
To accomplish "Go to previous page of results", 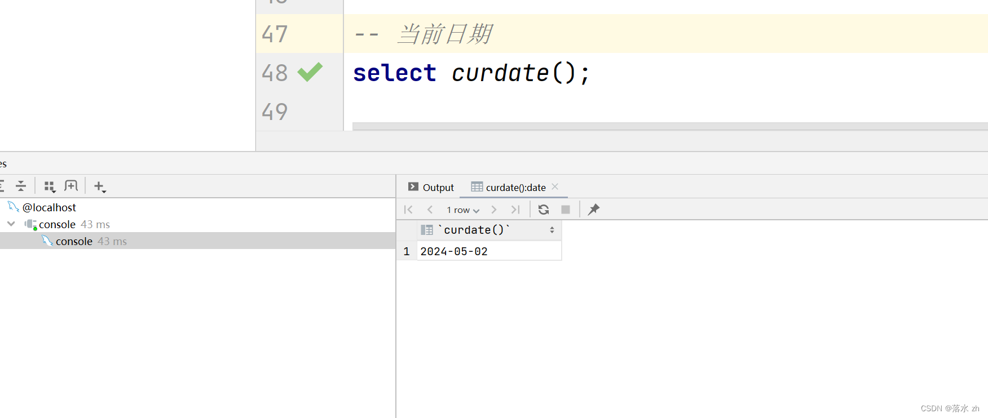I will pyautogui.click(x=430, y=210).
